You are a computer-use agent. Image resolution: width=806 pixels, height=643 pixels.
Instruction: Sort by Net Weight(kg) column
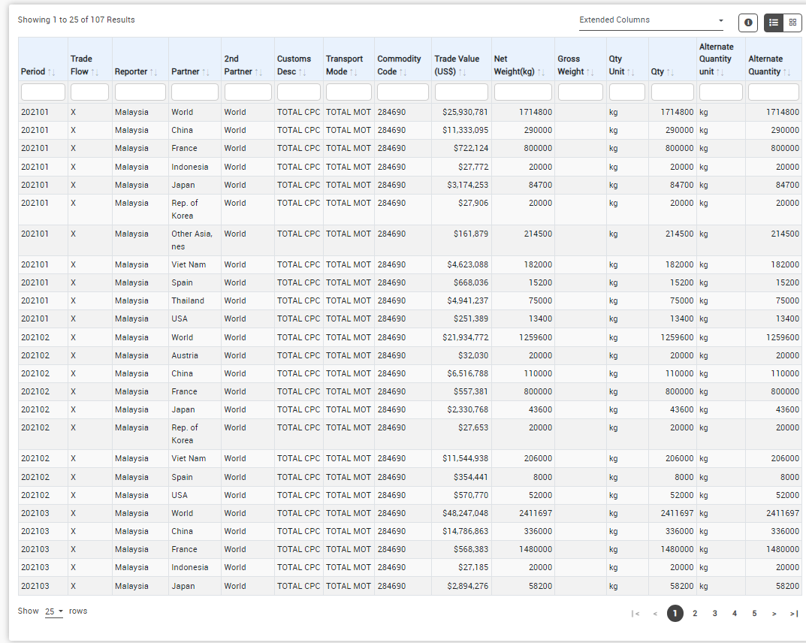(x=542, y=72)
